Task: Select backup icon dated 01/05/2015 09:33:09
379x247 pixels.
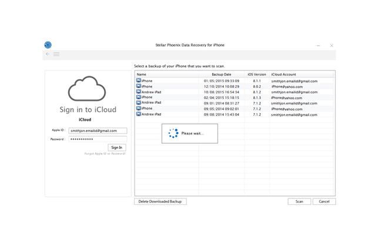Action: pyautogui.click(x=139, y=80)
